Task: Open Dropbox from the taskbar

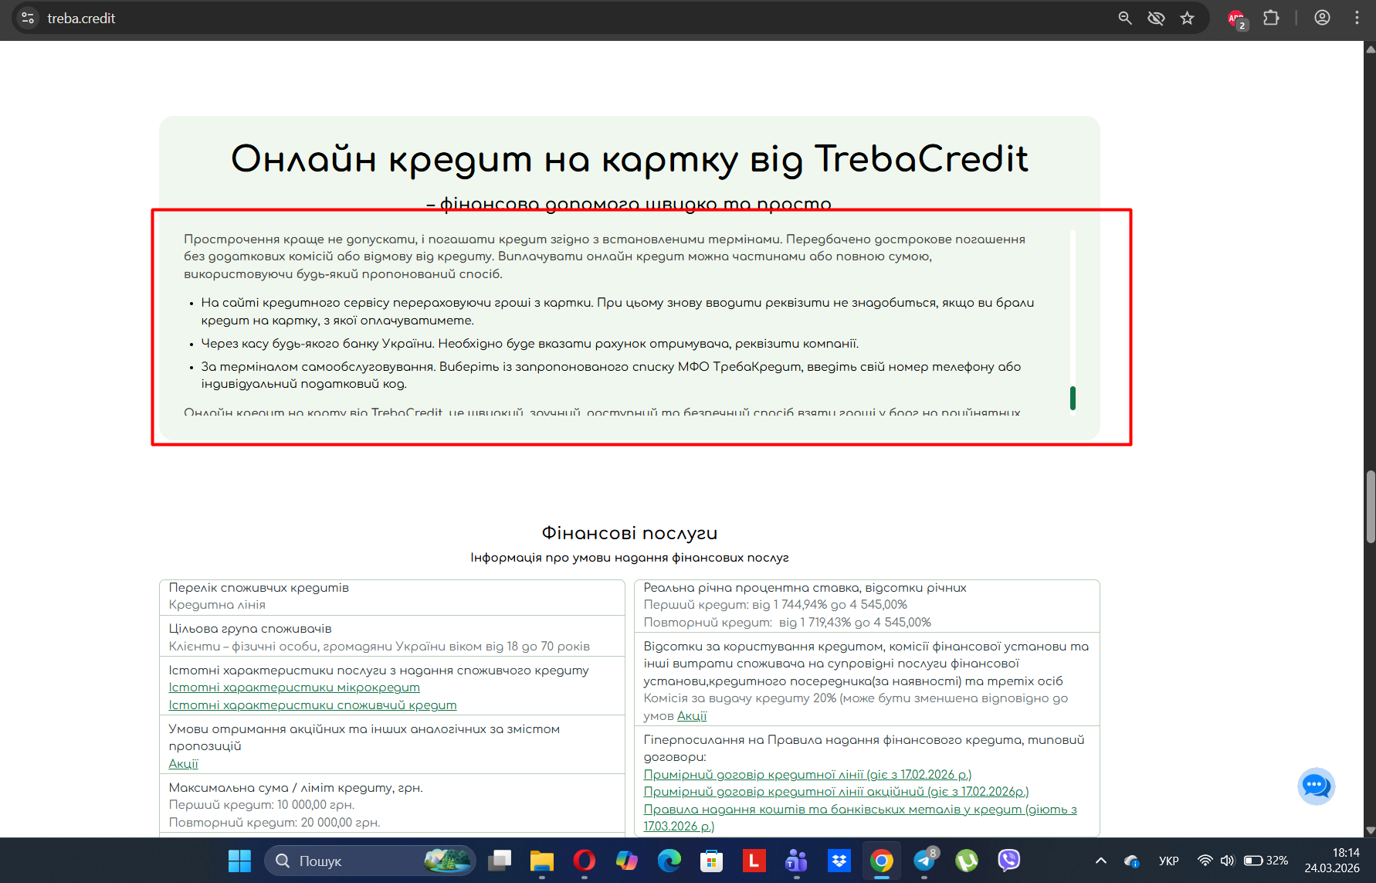Action: tap(839, 861)
